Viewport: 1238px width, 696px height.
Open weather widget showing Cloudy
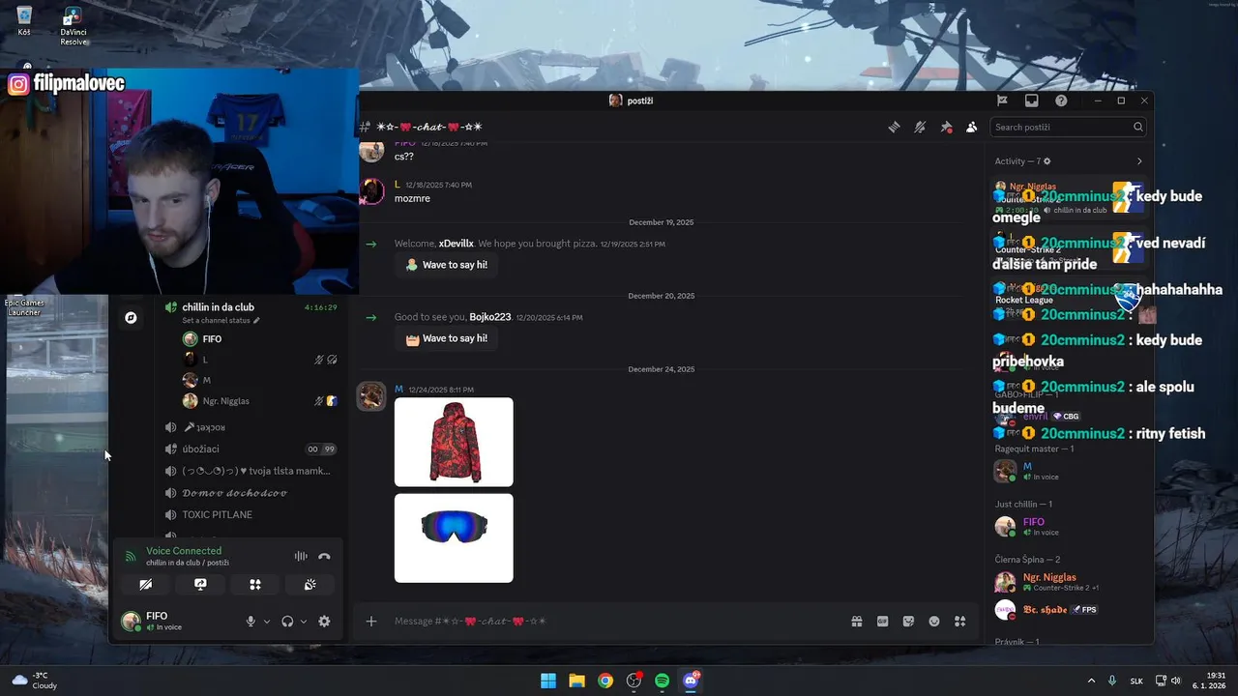(34, 681)
